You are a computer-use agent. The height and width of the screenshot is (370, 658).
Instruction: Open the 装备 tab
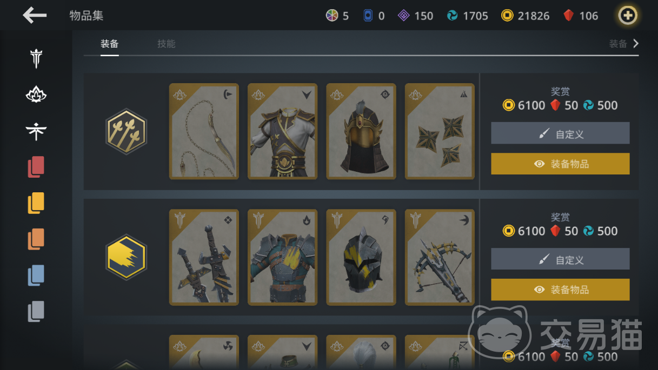(109, 44)
